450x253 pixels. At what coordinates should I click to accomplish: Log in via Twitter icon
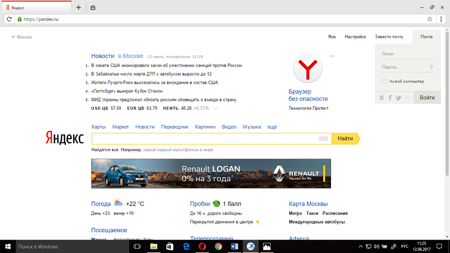pos(399,98)
